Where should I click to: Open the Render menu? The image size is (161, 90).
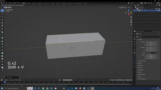[10, 3]
